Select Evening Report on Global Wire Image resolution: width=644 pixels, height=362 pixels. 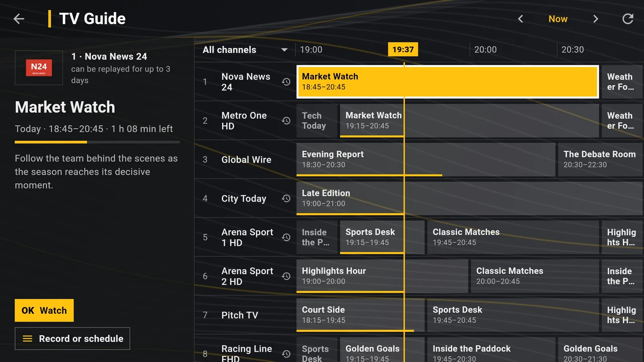tap(426, 160)
